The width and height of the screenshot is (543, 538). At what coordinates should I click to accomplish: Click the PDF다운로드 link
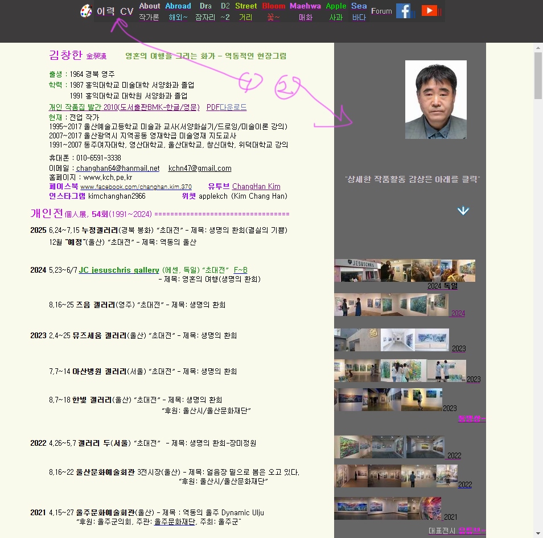coord(227,107)
